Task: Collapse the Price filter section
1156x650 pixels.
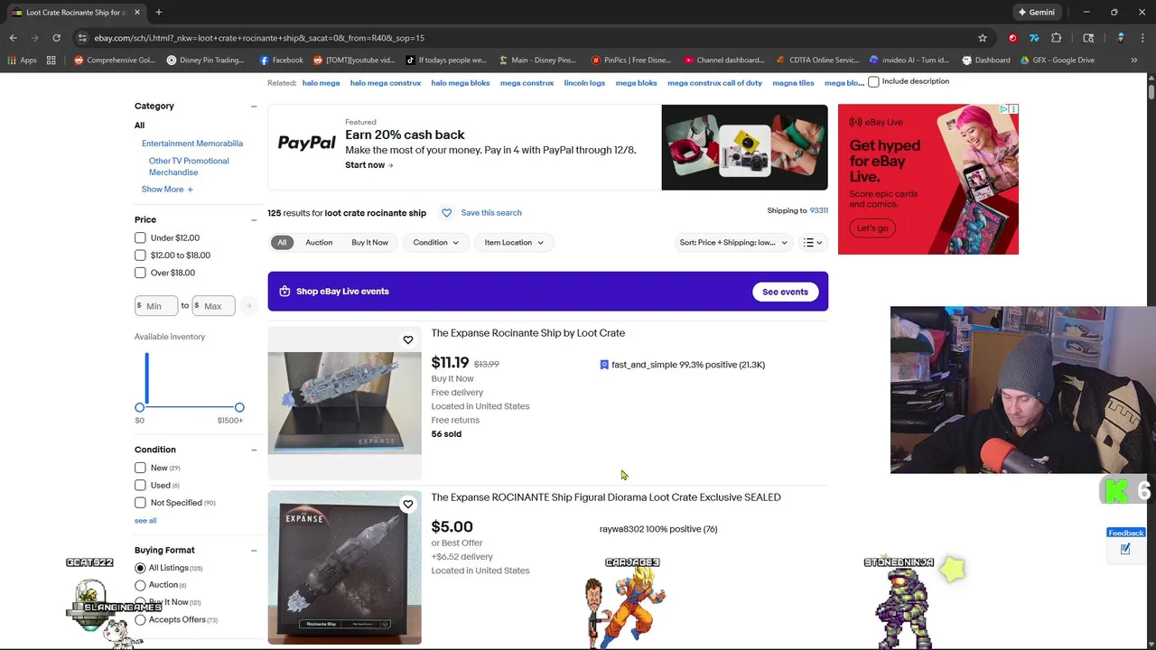Action: coord(254,220)
